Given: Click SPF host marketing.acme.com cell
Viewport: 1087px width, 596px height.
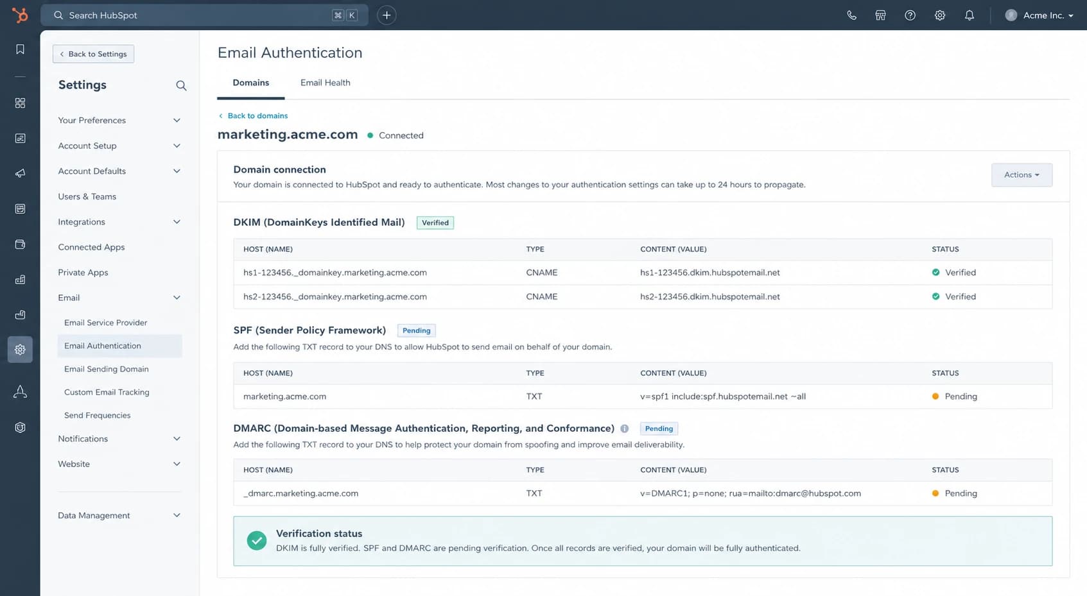Looking at the screenshot, I should click(284, 396).
